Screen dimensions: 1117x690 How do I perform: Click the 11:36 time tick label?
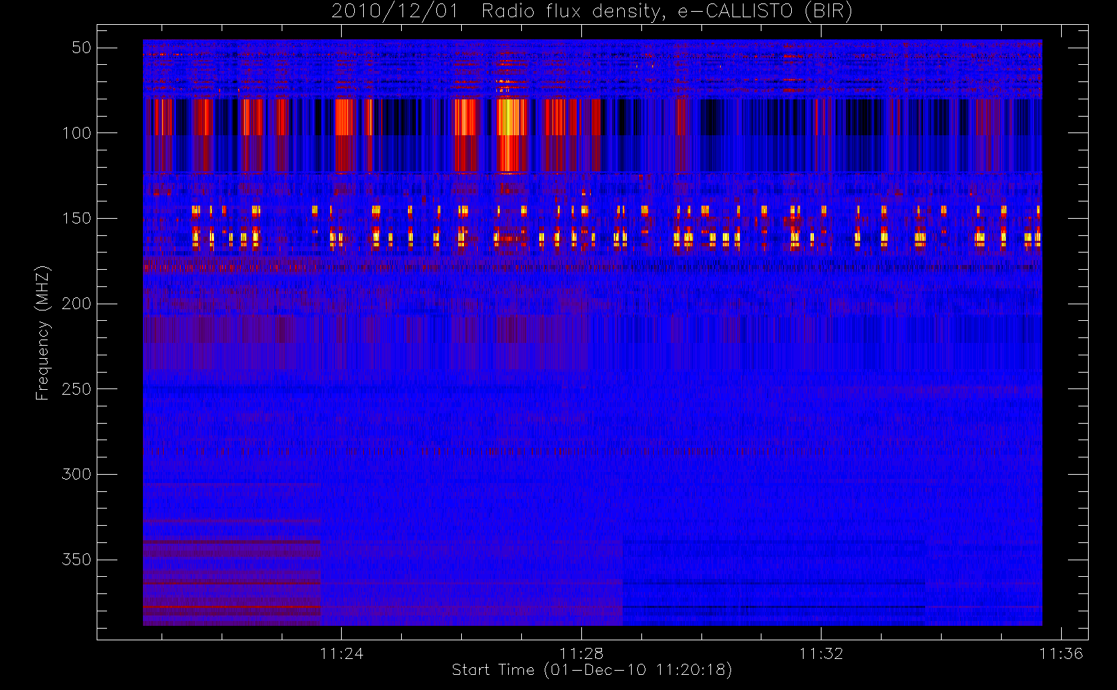tap(1061, 653)
